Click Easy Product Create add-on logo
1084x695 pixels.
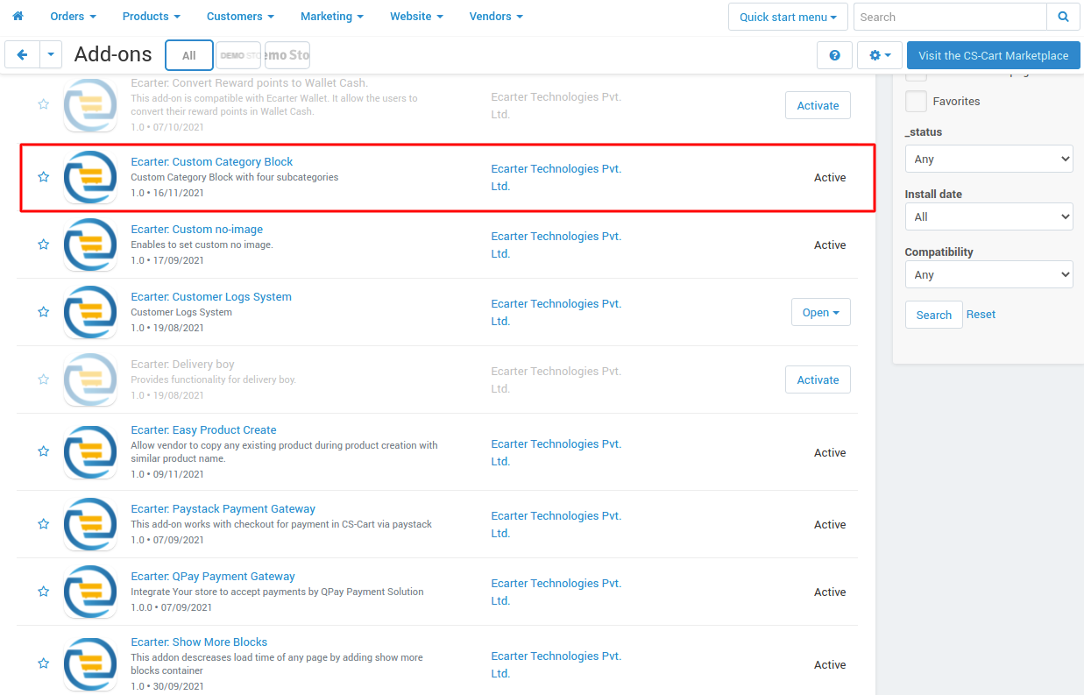90,451
